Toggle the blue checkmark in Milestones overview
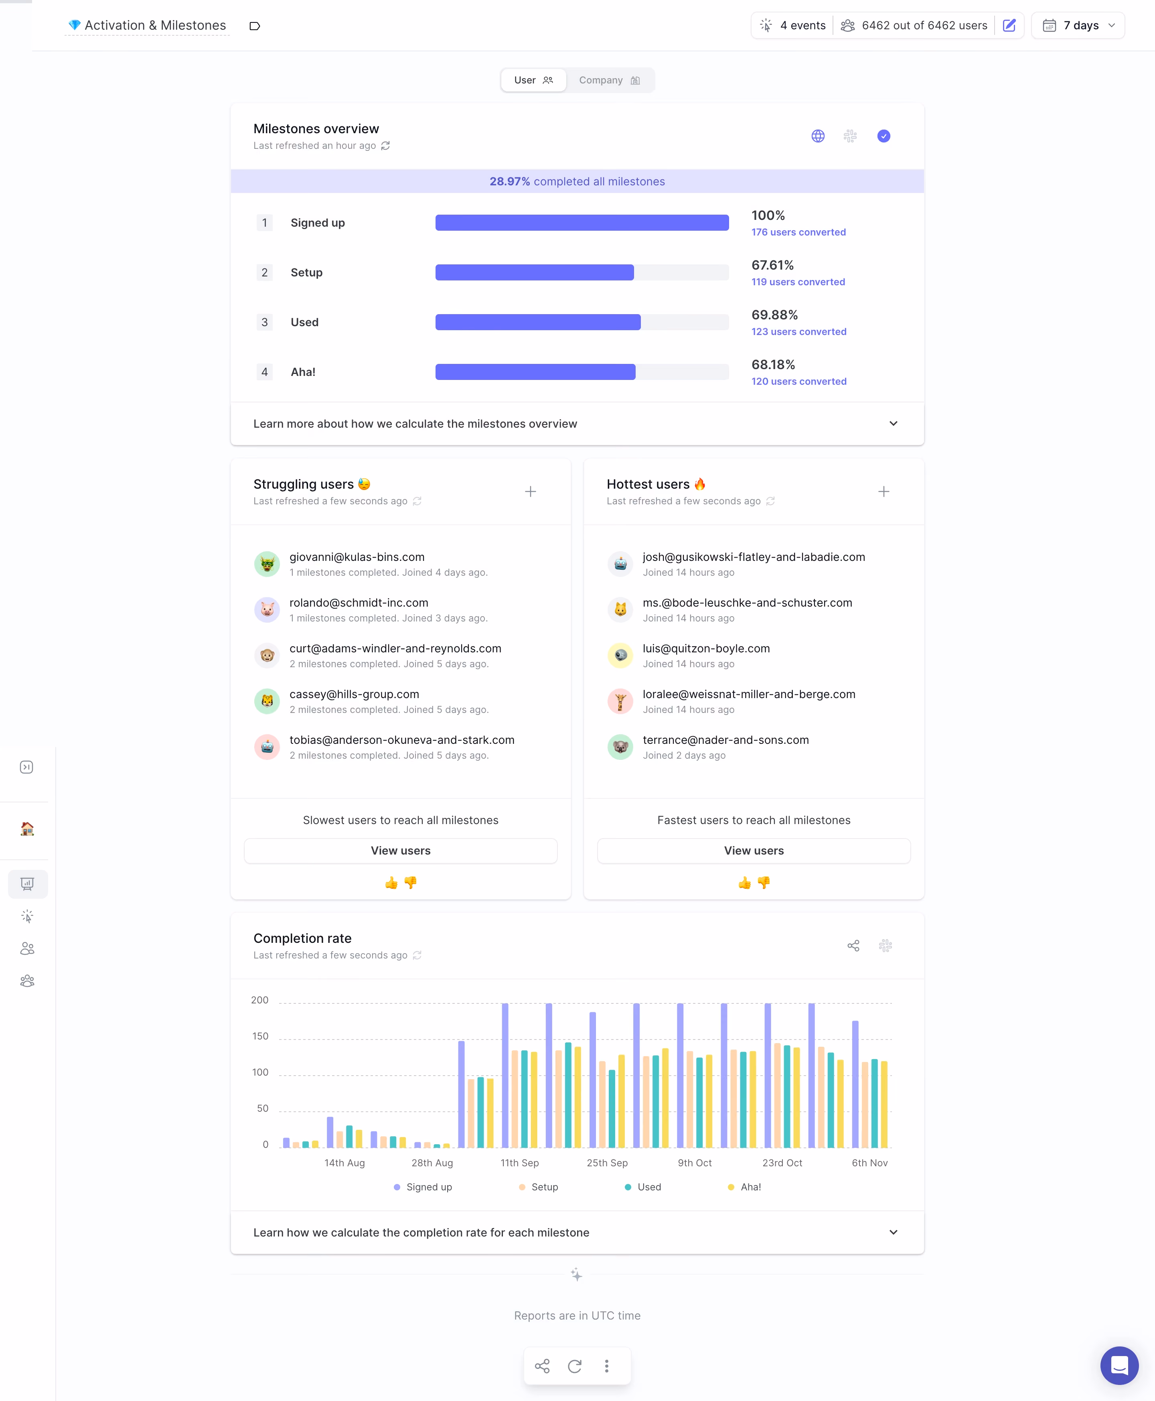 point(883,136)
